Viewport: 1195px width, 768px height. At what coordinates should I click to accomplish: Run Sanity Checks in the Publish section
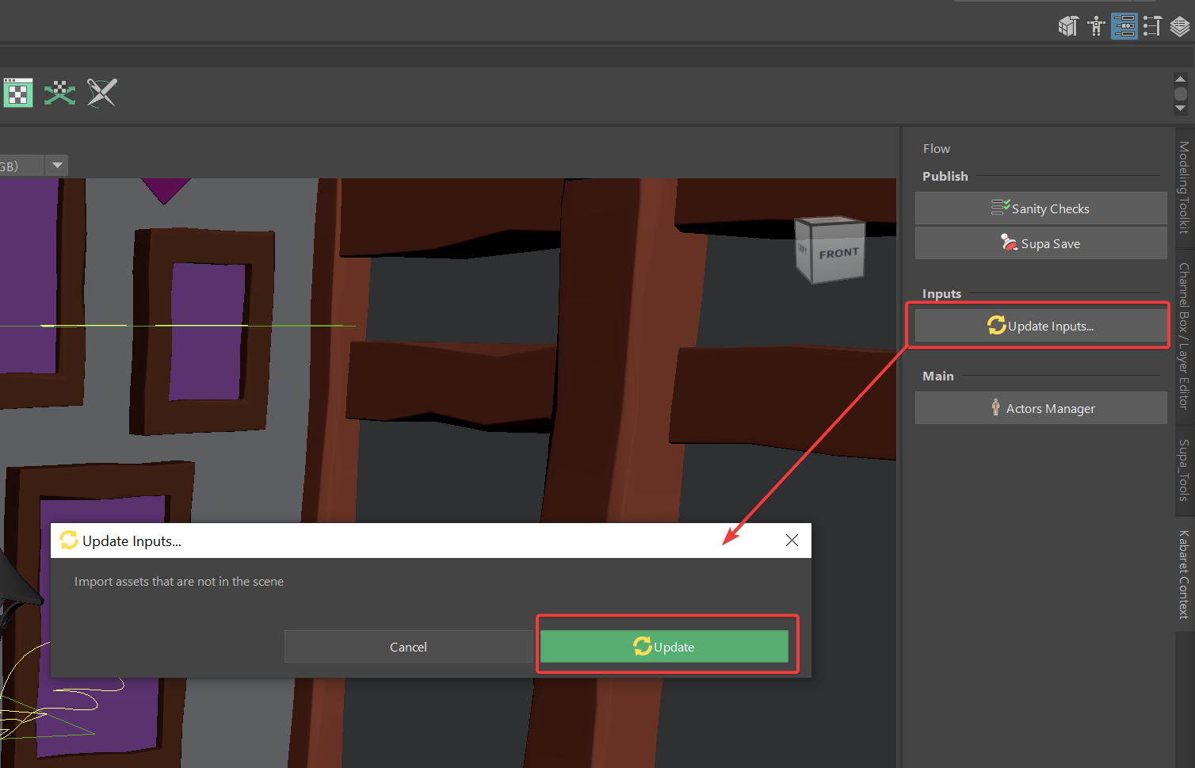point(1040,208)
